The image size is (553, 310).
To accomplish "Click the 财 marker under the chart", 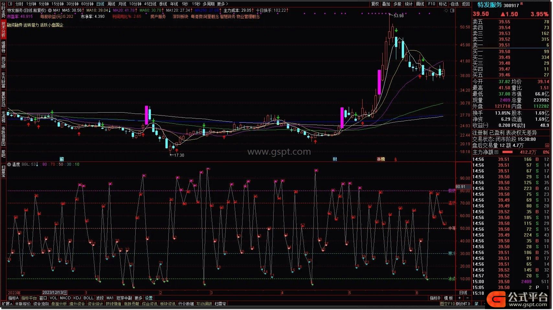I will [x=335, y=159].
